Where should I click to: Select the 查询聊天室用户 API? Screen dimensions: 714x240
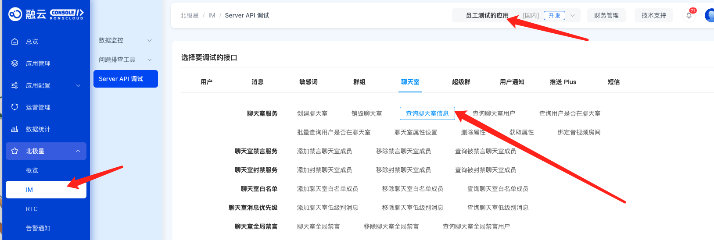[x=494, y=113]
